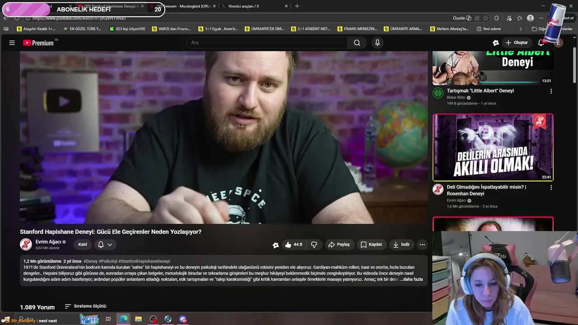Open 823 kişi izliyor LIVE bookmark
The height and width of the screenshot is (325, 578).
coord(127,29)
